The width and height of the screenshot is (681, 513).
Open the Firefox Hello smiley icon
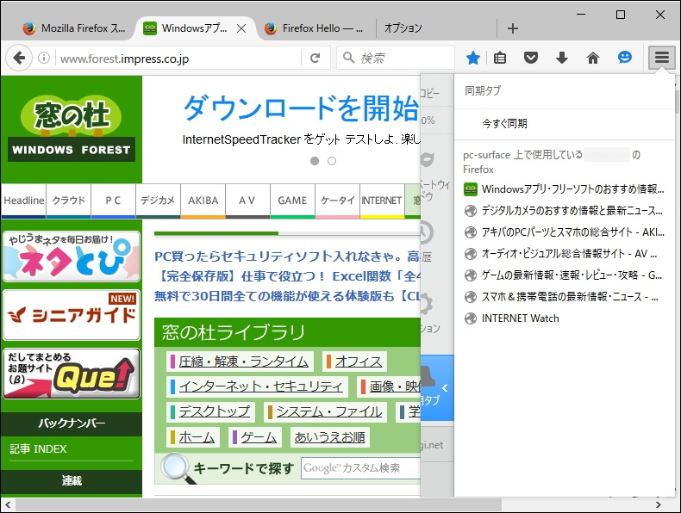pos(625,58)
